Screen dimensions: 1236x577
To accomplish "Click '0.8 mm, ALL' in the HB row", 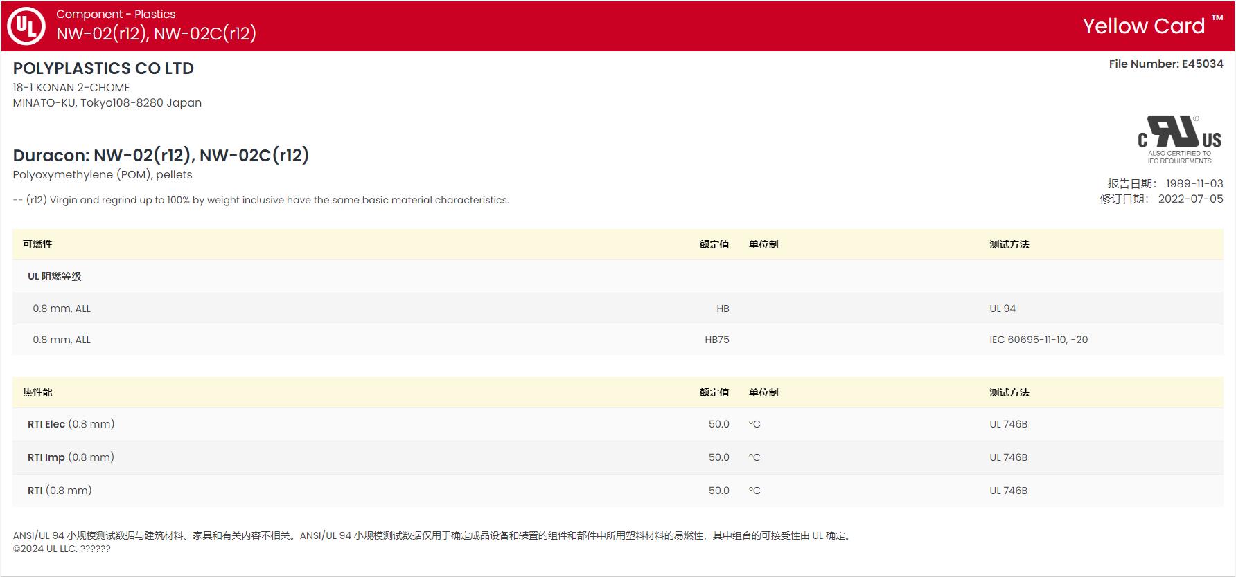I will pyautogui.click(x=62, y=309).
